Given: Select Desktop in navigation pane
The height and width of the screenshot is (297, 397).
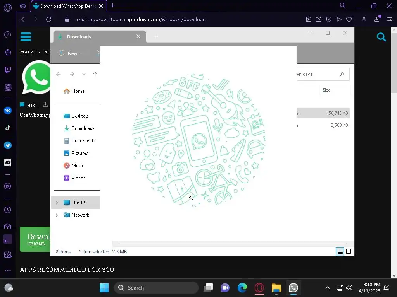Looking at the screenshot, I should [76, 116].
